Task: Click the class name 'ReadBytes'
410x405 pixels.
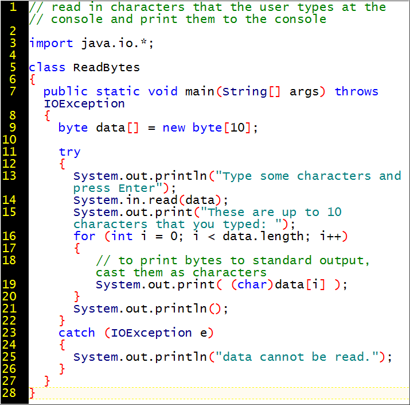Action: (x=107, y=68)
